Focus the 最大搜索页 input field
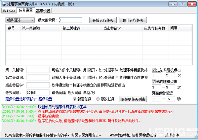 (x=70, y=20)
